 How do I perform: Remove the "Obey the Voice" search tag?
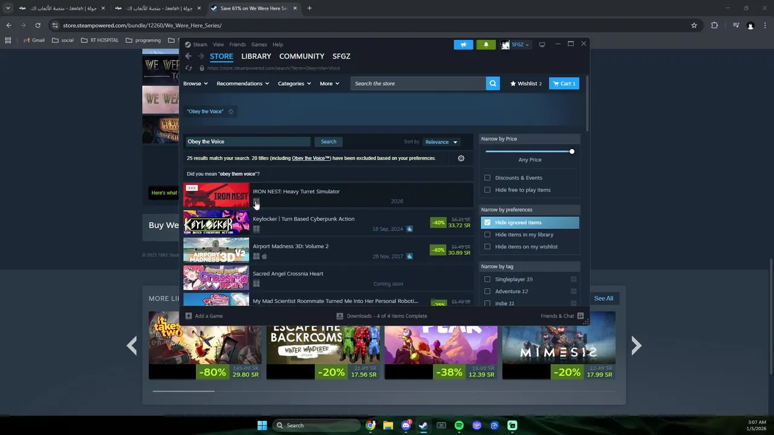coord(231,111)
